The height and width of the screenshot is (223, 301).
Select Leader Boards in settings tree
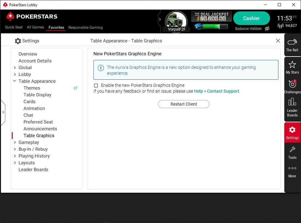point(33,170)
